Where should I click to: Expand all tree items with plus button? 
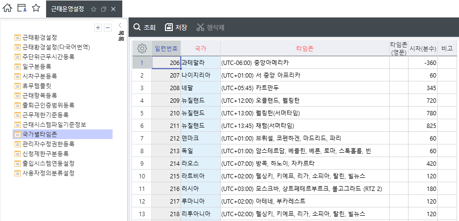[98, 28]
